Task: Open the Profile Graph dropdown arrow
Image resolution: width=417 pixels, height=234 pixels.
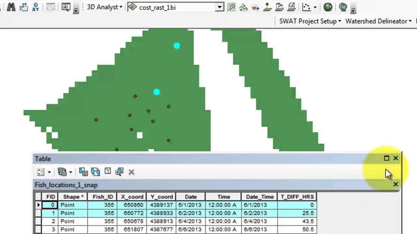Action: pos(315,7)
